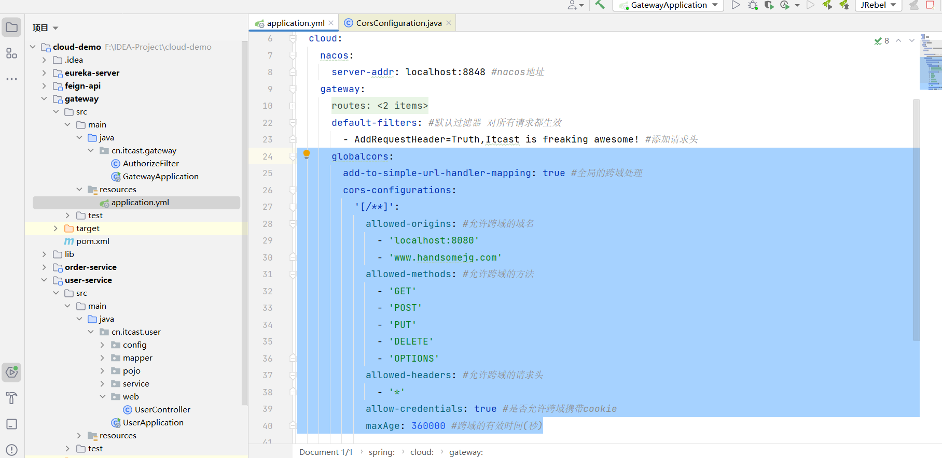This screenshot has width=942, height=458.
Task: Click the spring: breadcrumb
Action: (382, 452)
